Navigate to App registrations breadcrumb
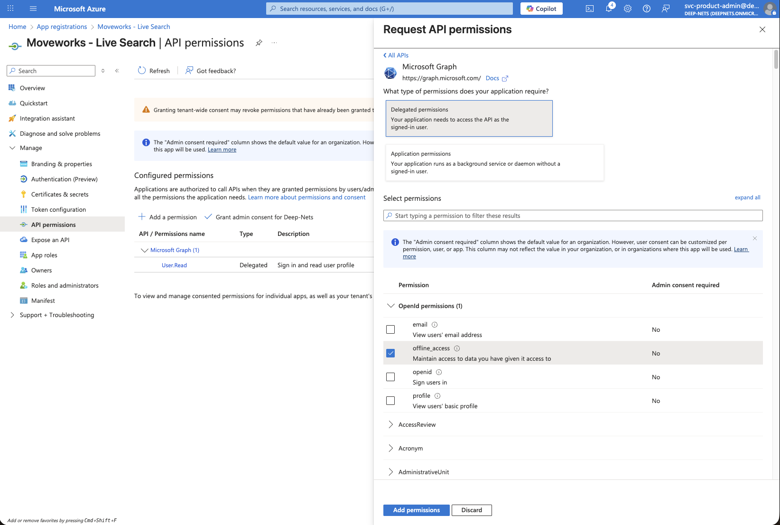This screenshot has width=780, height=525. (62, 27)
